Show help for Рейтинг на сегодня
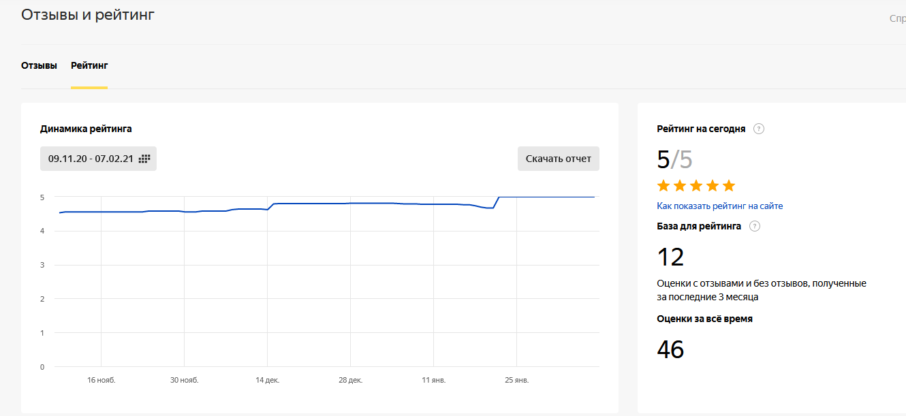 click(759, 129)
